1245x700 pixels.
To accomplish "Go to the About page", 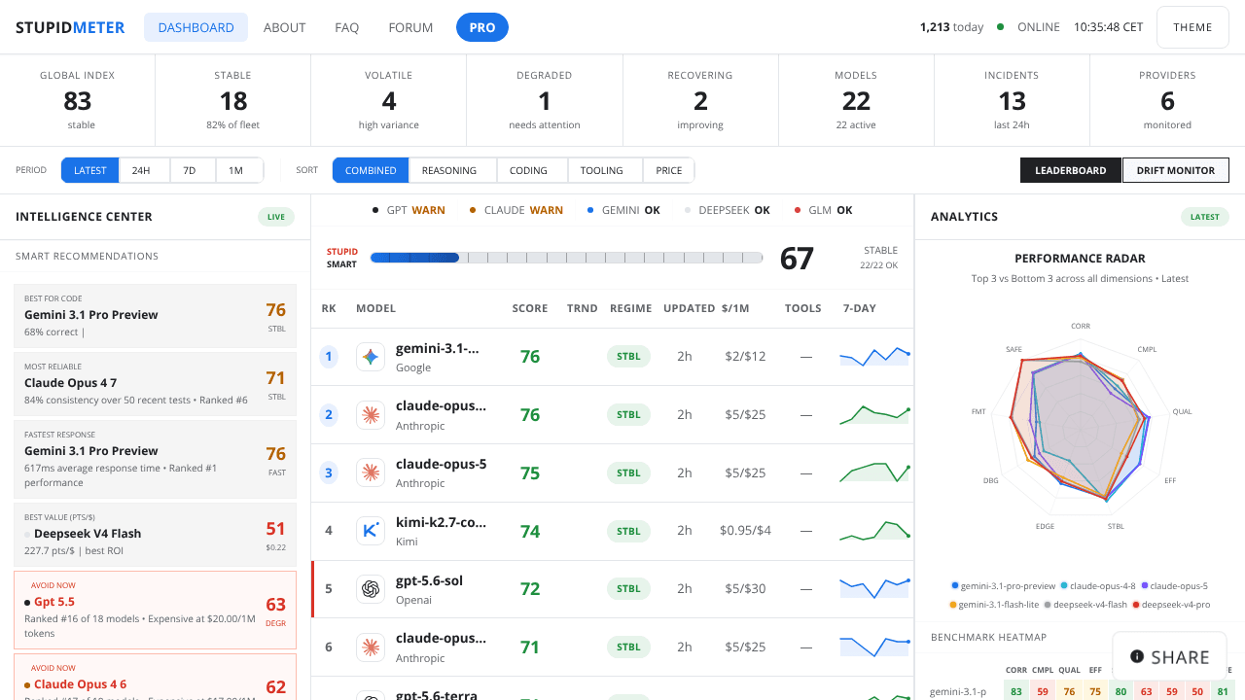I will (285, 27).
